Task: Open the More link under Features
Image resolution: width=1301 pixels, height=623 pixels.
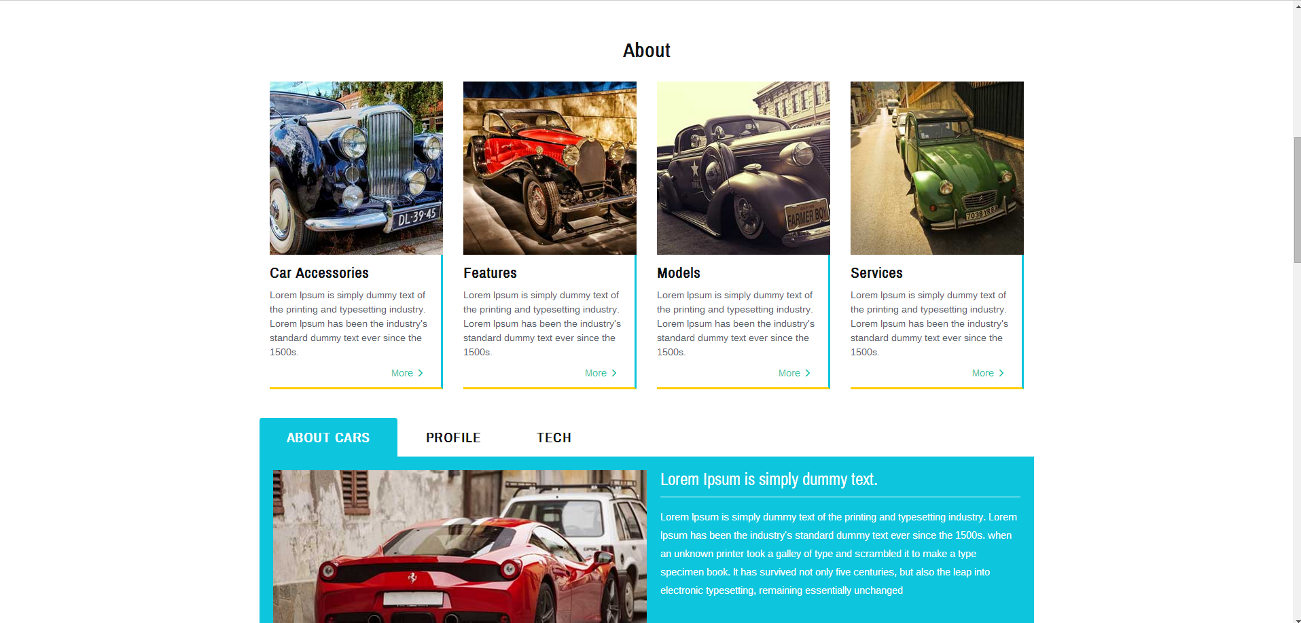Action: (x=596, y=373)
